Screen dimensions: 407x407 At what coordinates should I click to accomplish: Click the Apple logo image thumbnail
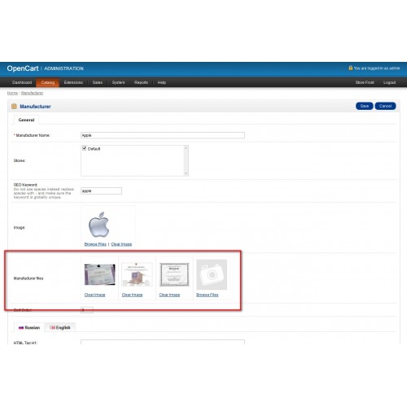(x=98, y=225)
